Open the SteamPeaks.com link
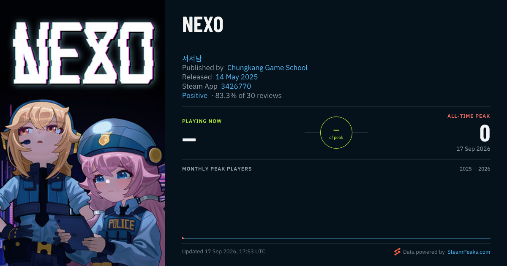The height and width of the screenshot is (266, 507). pos(469,252)
